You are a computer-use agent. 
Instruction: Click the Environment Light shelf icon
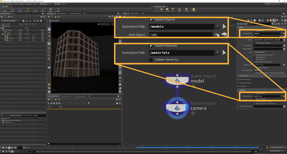tap(193, 10)
